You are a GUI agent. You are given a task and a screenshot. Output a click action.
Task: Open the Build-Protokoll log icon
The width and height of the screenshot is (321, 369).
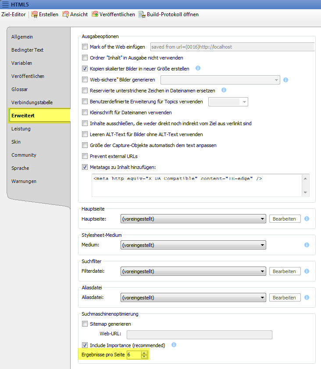coord(142,14)
